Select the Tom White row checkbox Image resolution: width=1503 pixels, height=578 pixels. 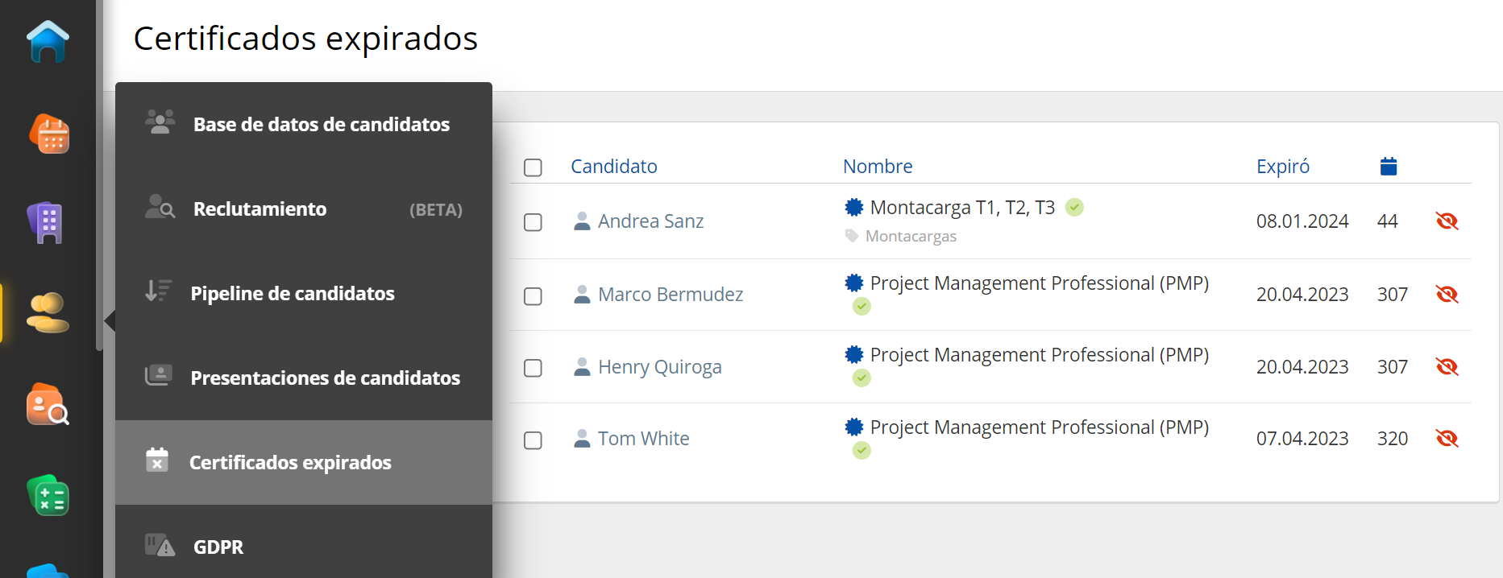pos(533,440)
